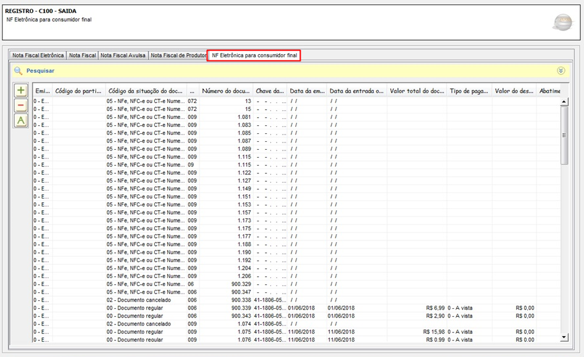The width and height of the screenshot is (584, 357).
Task: Click Valor do des... column header
Action: pos(514,91)
